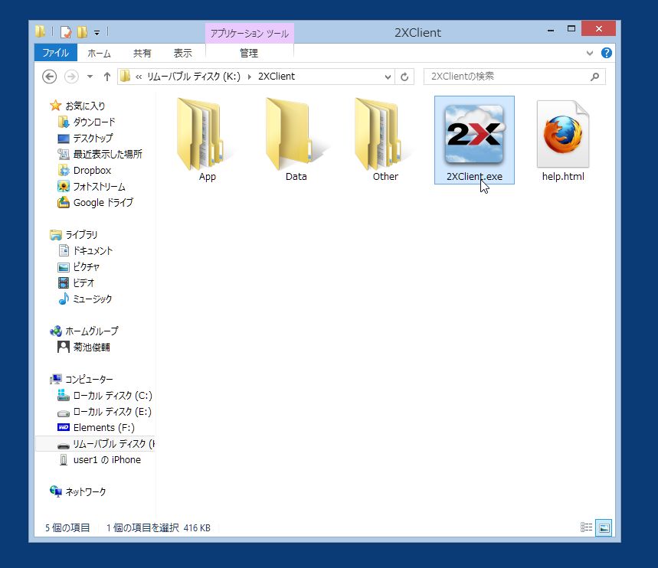Switch to details view layout
Screen dimensions: 658x568
[586, 527]
